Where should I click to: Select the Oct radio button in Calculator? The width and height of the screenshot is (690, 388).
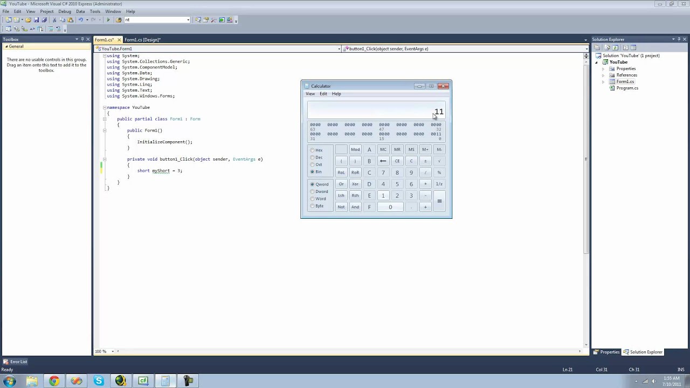tap(316, 164)
